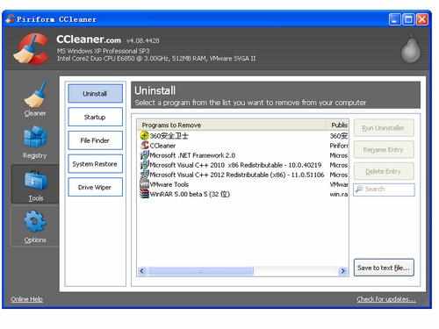
Task: Switch to the Uninstall tool tab
Action: coord(95,94)
